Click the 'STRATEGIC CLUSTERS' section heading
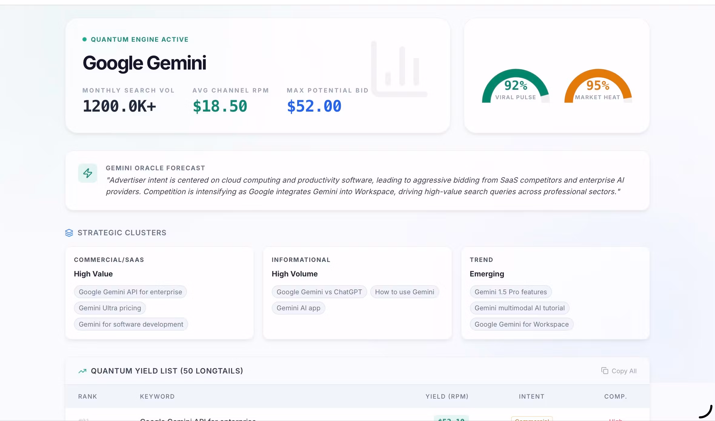 (122, 233)
